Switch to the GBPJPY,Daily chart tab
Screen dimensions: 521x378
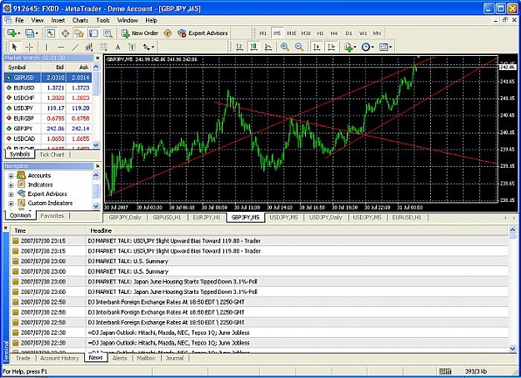click(125, 217)
